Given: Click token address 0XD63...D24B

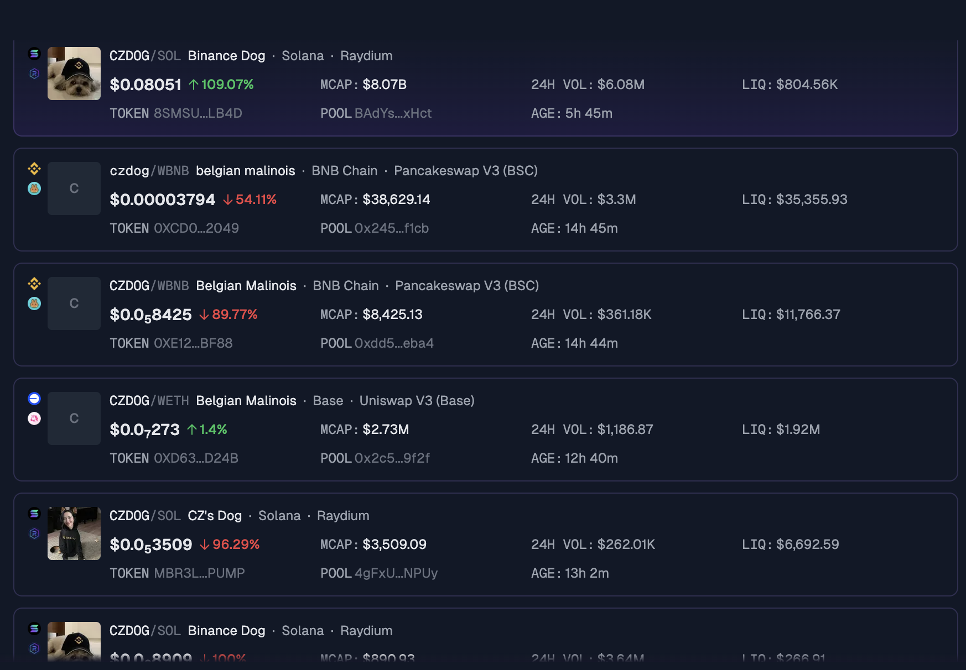Looking at the screenshot, I should tap(196, 458).
